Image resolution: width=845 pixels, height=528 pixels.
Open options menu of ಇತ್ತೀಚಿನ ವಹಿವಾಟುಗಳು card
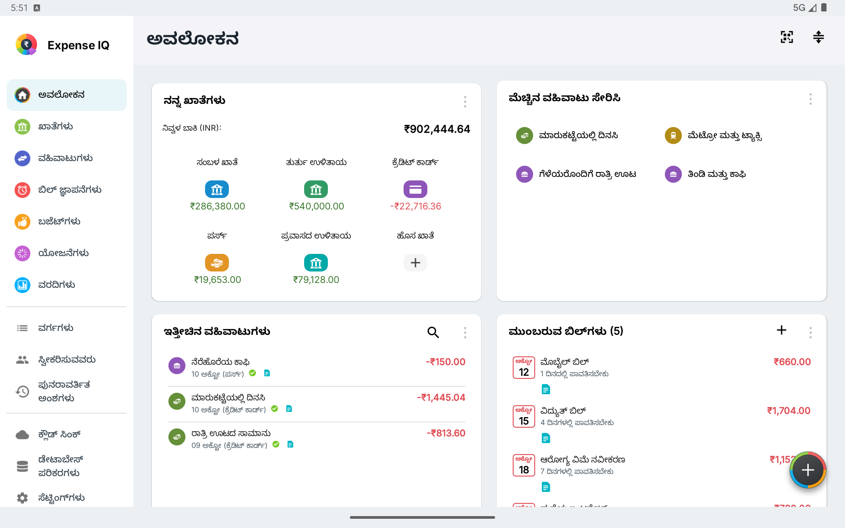[465, 332]
